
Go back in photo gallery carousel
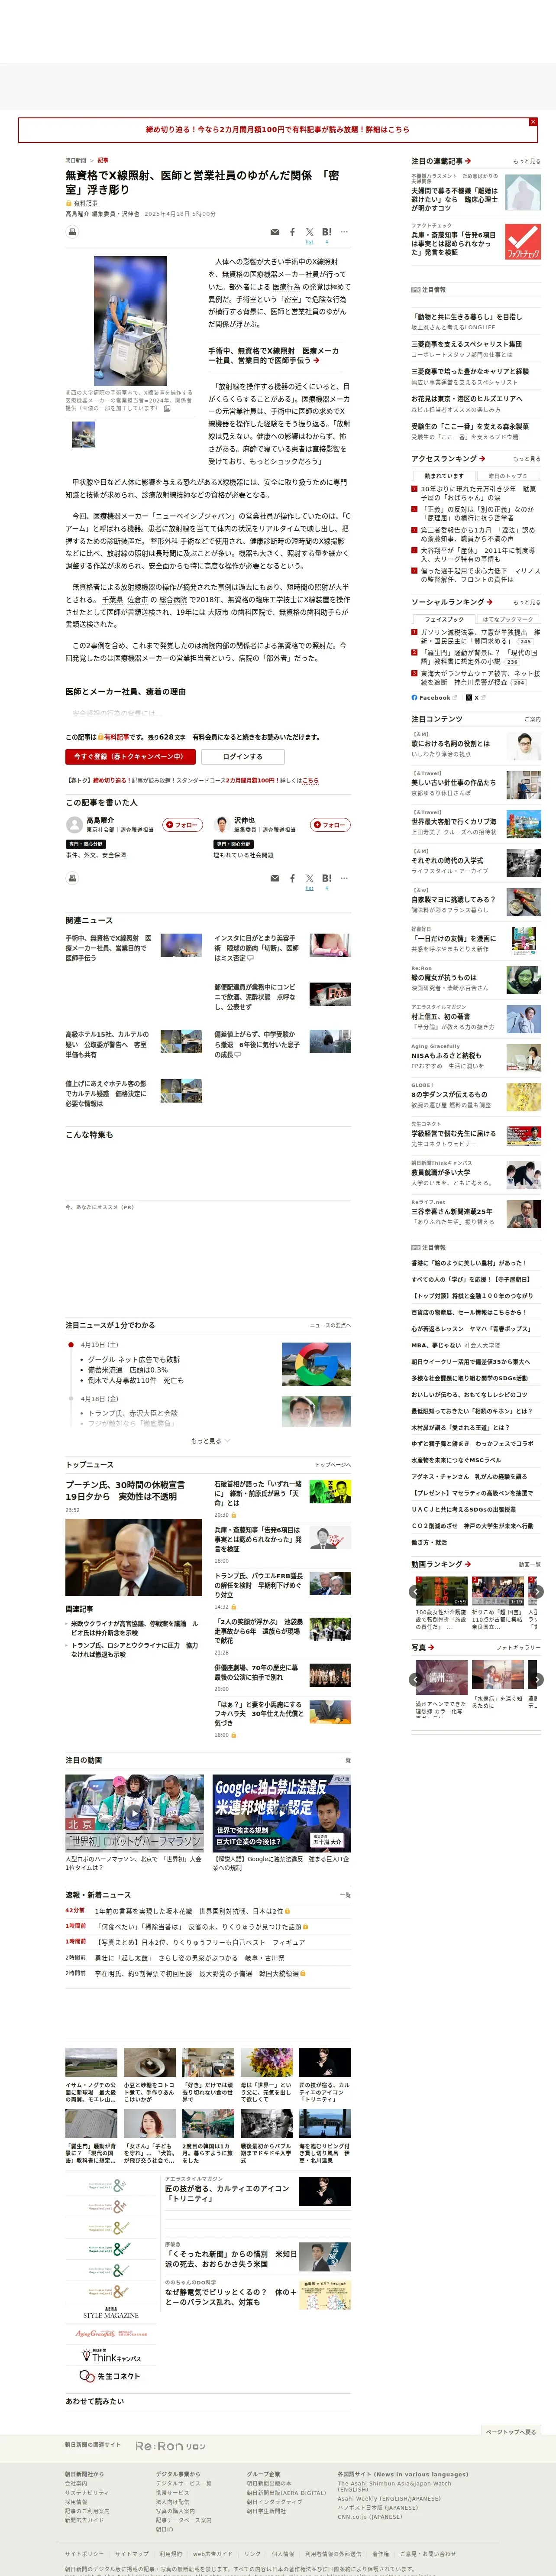tap(416, 1680)
